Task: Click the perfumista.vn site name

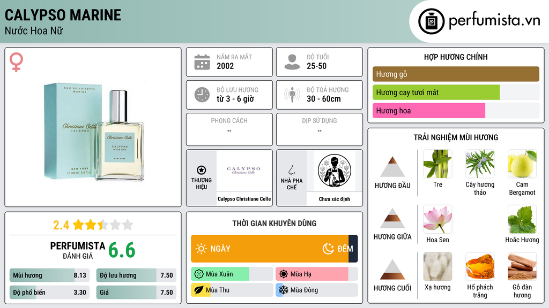Action: 494,21
